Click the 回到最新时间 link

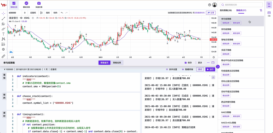200,13
